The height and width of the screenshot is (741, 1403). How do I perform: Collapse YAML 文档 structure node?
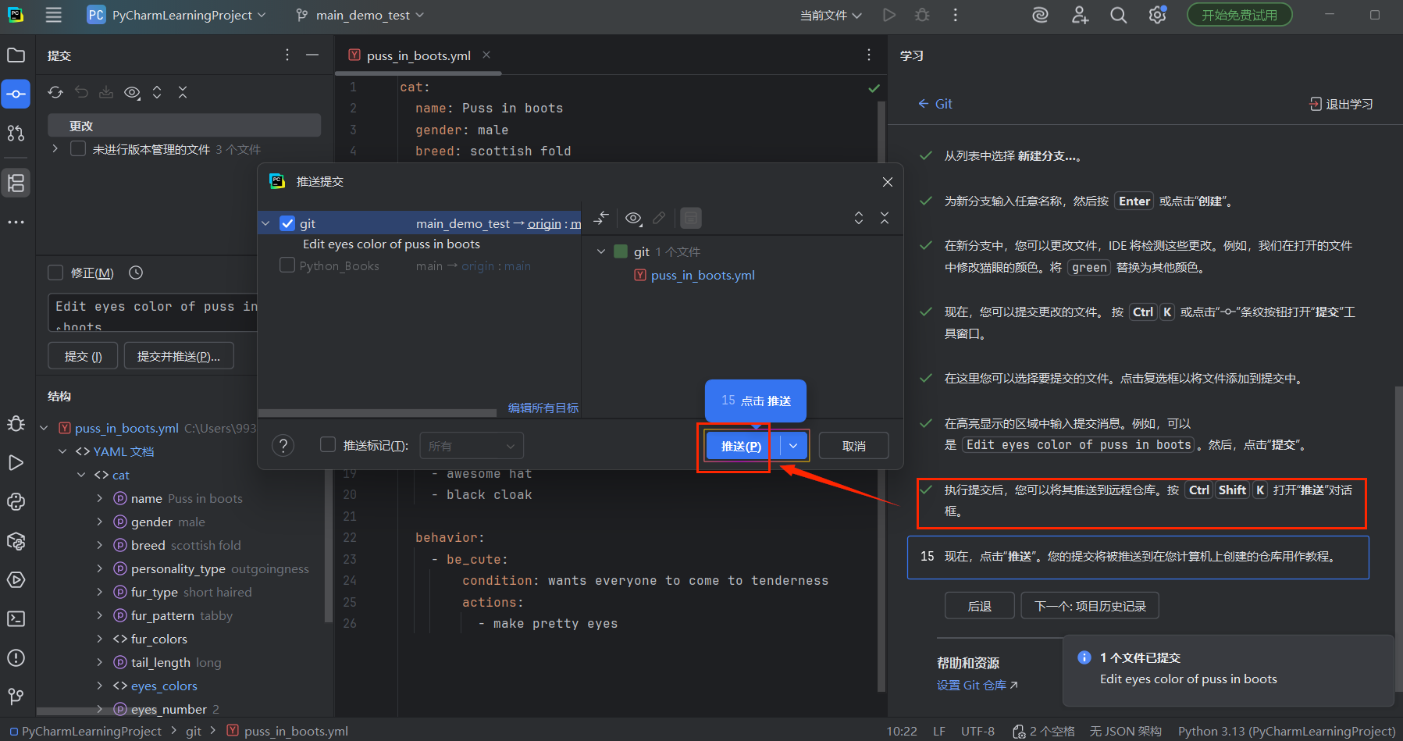coord(62,451)
